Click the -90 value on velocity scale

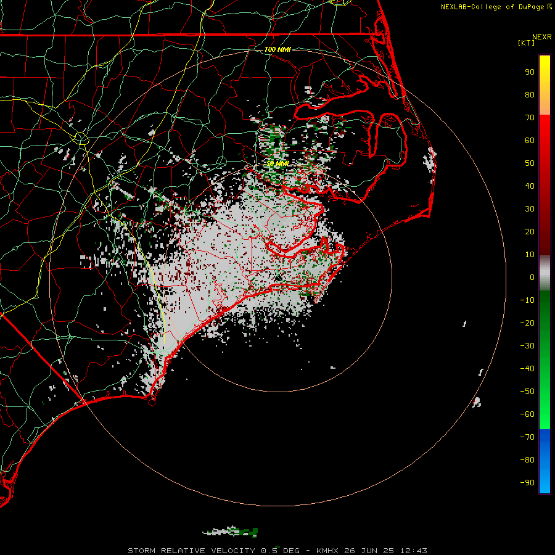point(527,483)
